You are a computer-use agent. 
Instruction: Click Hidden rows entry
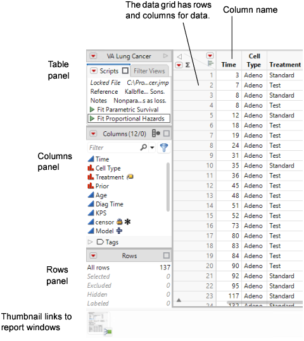[129, 294]
